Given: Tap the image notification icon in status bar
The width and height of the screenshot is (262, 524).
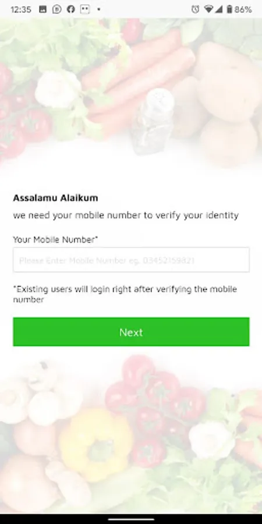Looking at the screenshot, I should pos(43,9).
